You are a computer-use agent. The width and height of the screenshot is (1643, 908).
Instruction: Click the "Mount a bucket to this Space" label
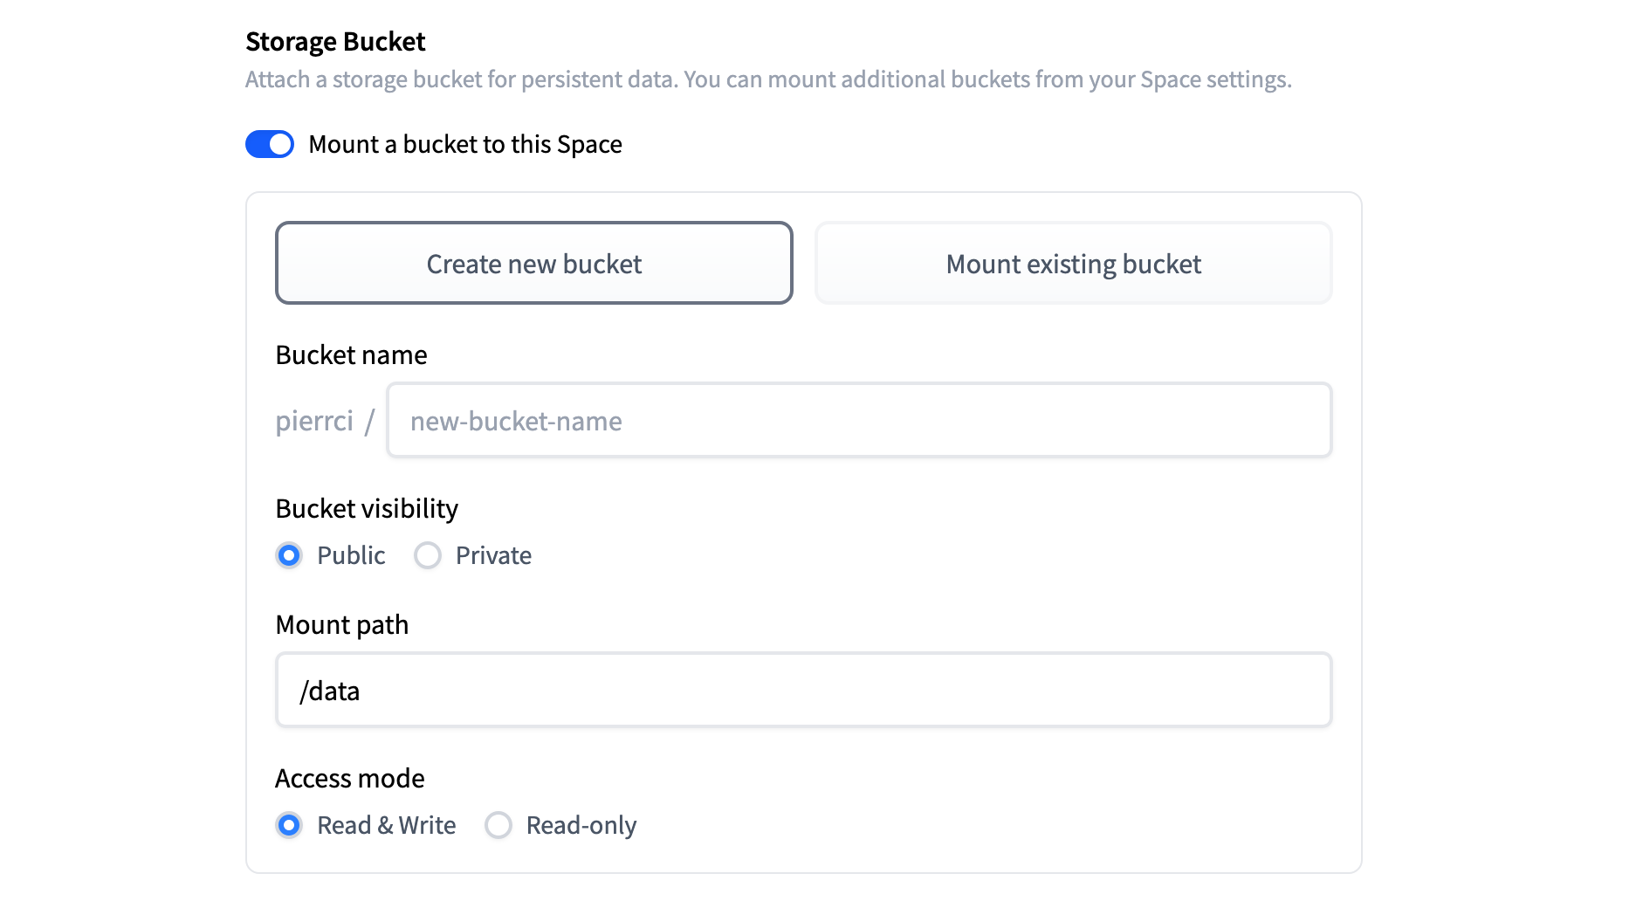464,144
